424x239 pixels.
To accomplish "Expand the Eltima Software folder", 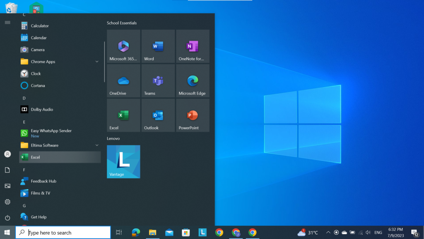I will coord(60,145).
